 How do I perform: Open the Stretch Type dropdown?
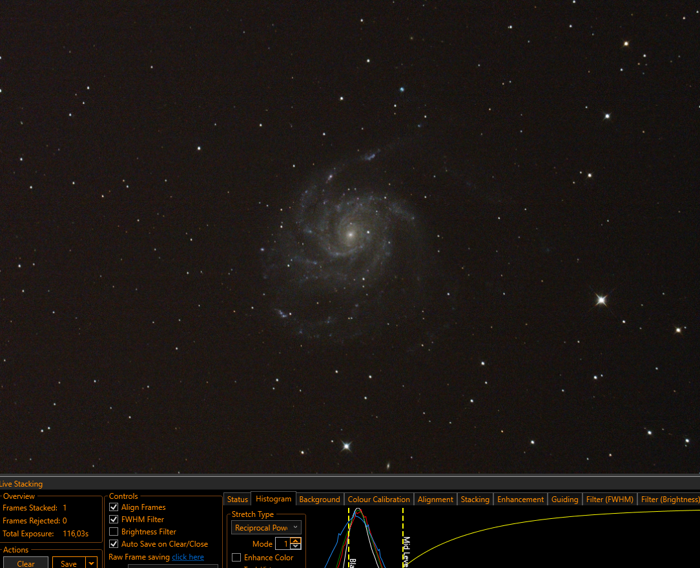point(266,528)
